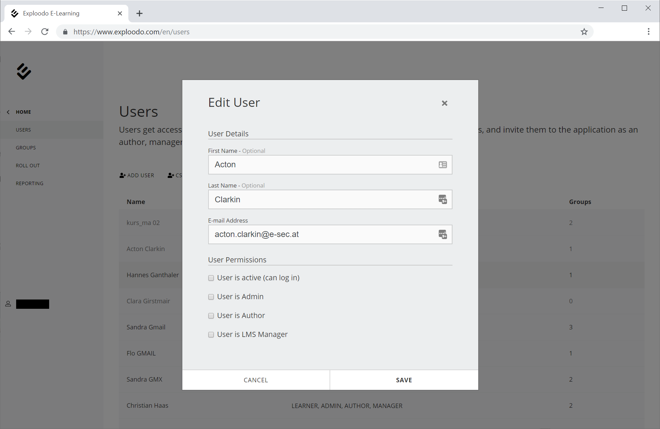Close the Edit User dialog with X
Screen dimensions: 660x429
click(x=444, y=103)
